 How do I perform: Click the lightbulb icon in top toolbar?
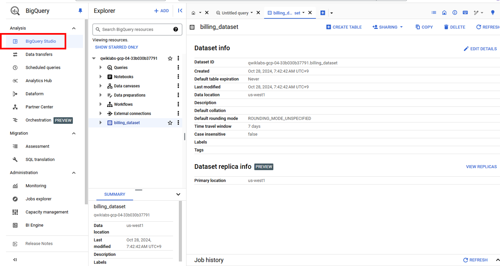tap(493, 13)
